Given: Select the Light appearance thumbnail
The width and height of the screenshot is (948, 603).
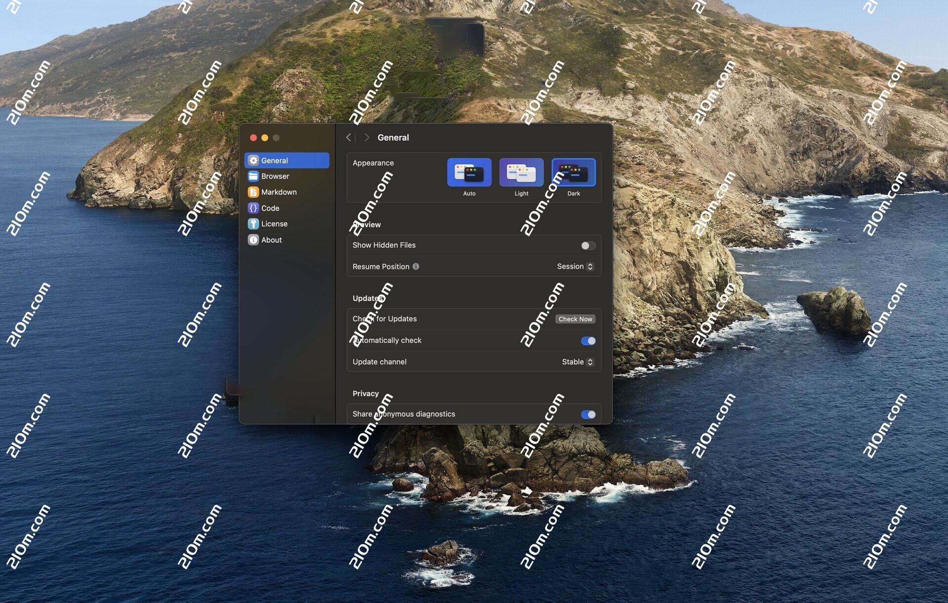Looking at the screenshot, I should 521,172.
